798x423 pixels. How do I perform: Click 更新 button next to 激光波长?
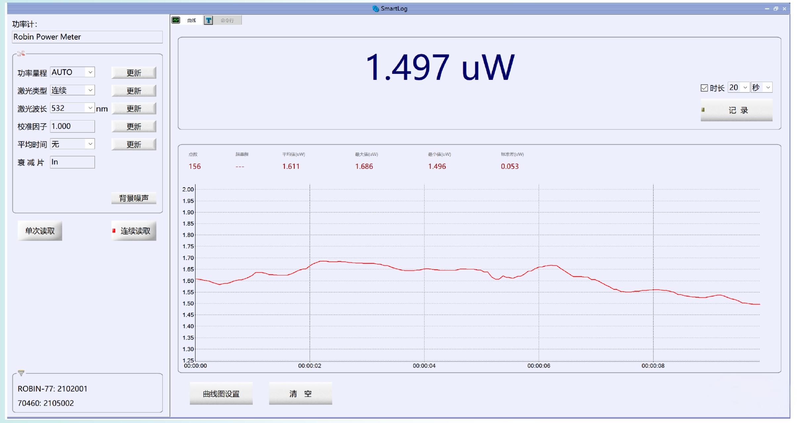coord(134,109)
